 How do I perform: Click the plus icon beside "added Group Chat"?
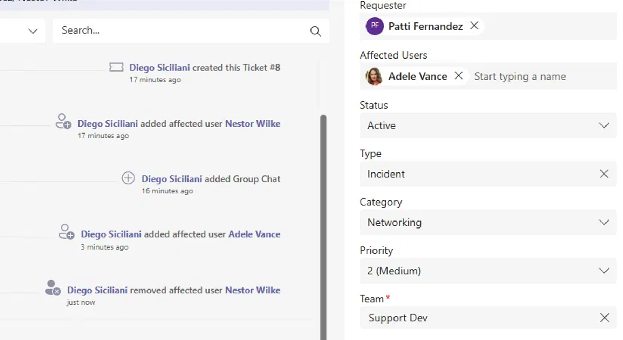pos(128,178)
